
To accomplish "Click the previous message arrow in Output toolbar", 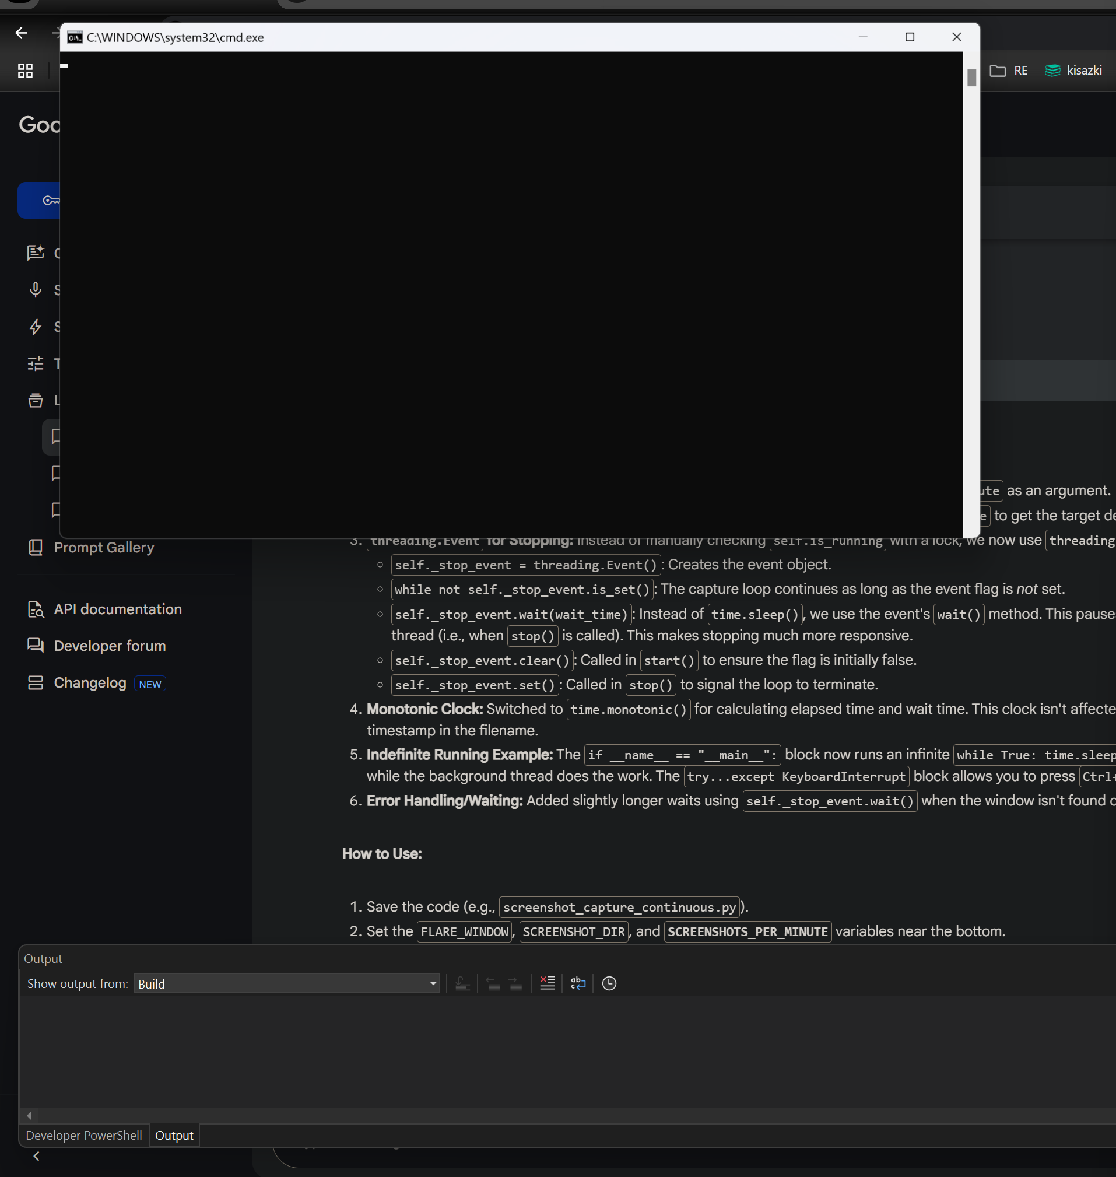I will click(x=494, y=983).
